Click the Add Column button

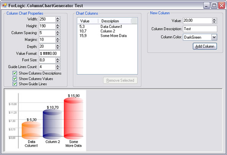(205, 46)
